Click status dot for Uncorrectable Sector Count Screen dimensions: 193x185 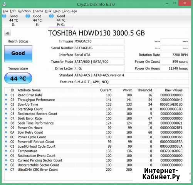click(x=6, y=165)
